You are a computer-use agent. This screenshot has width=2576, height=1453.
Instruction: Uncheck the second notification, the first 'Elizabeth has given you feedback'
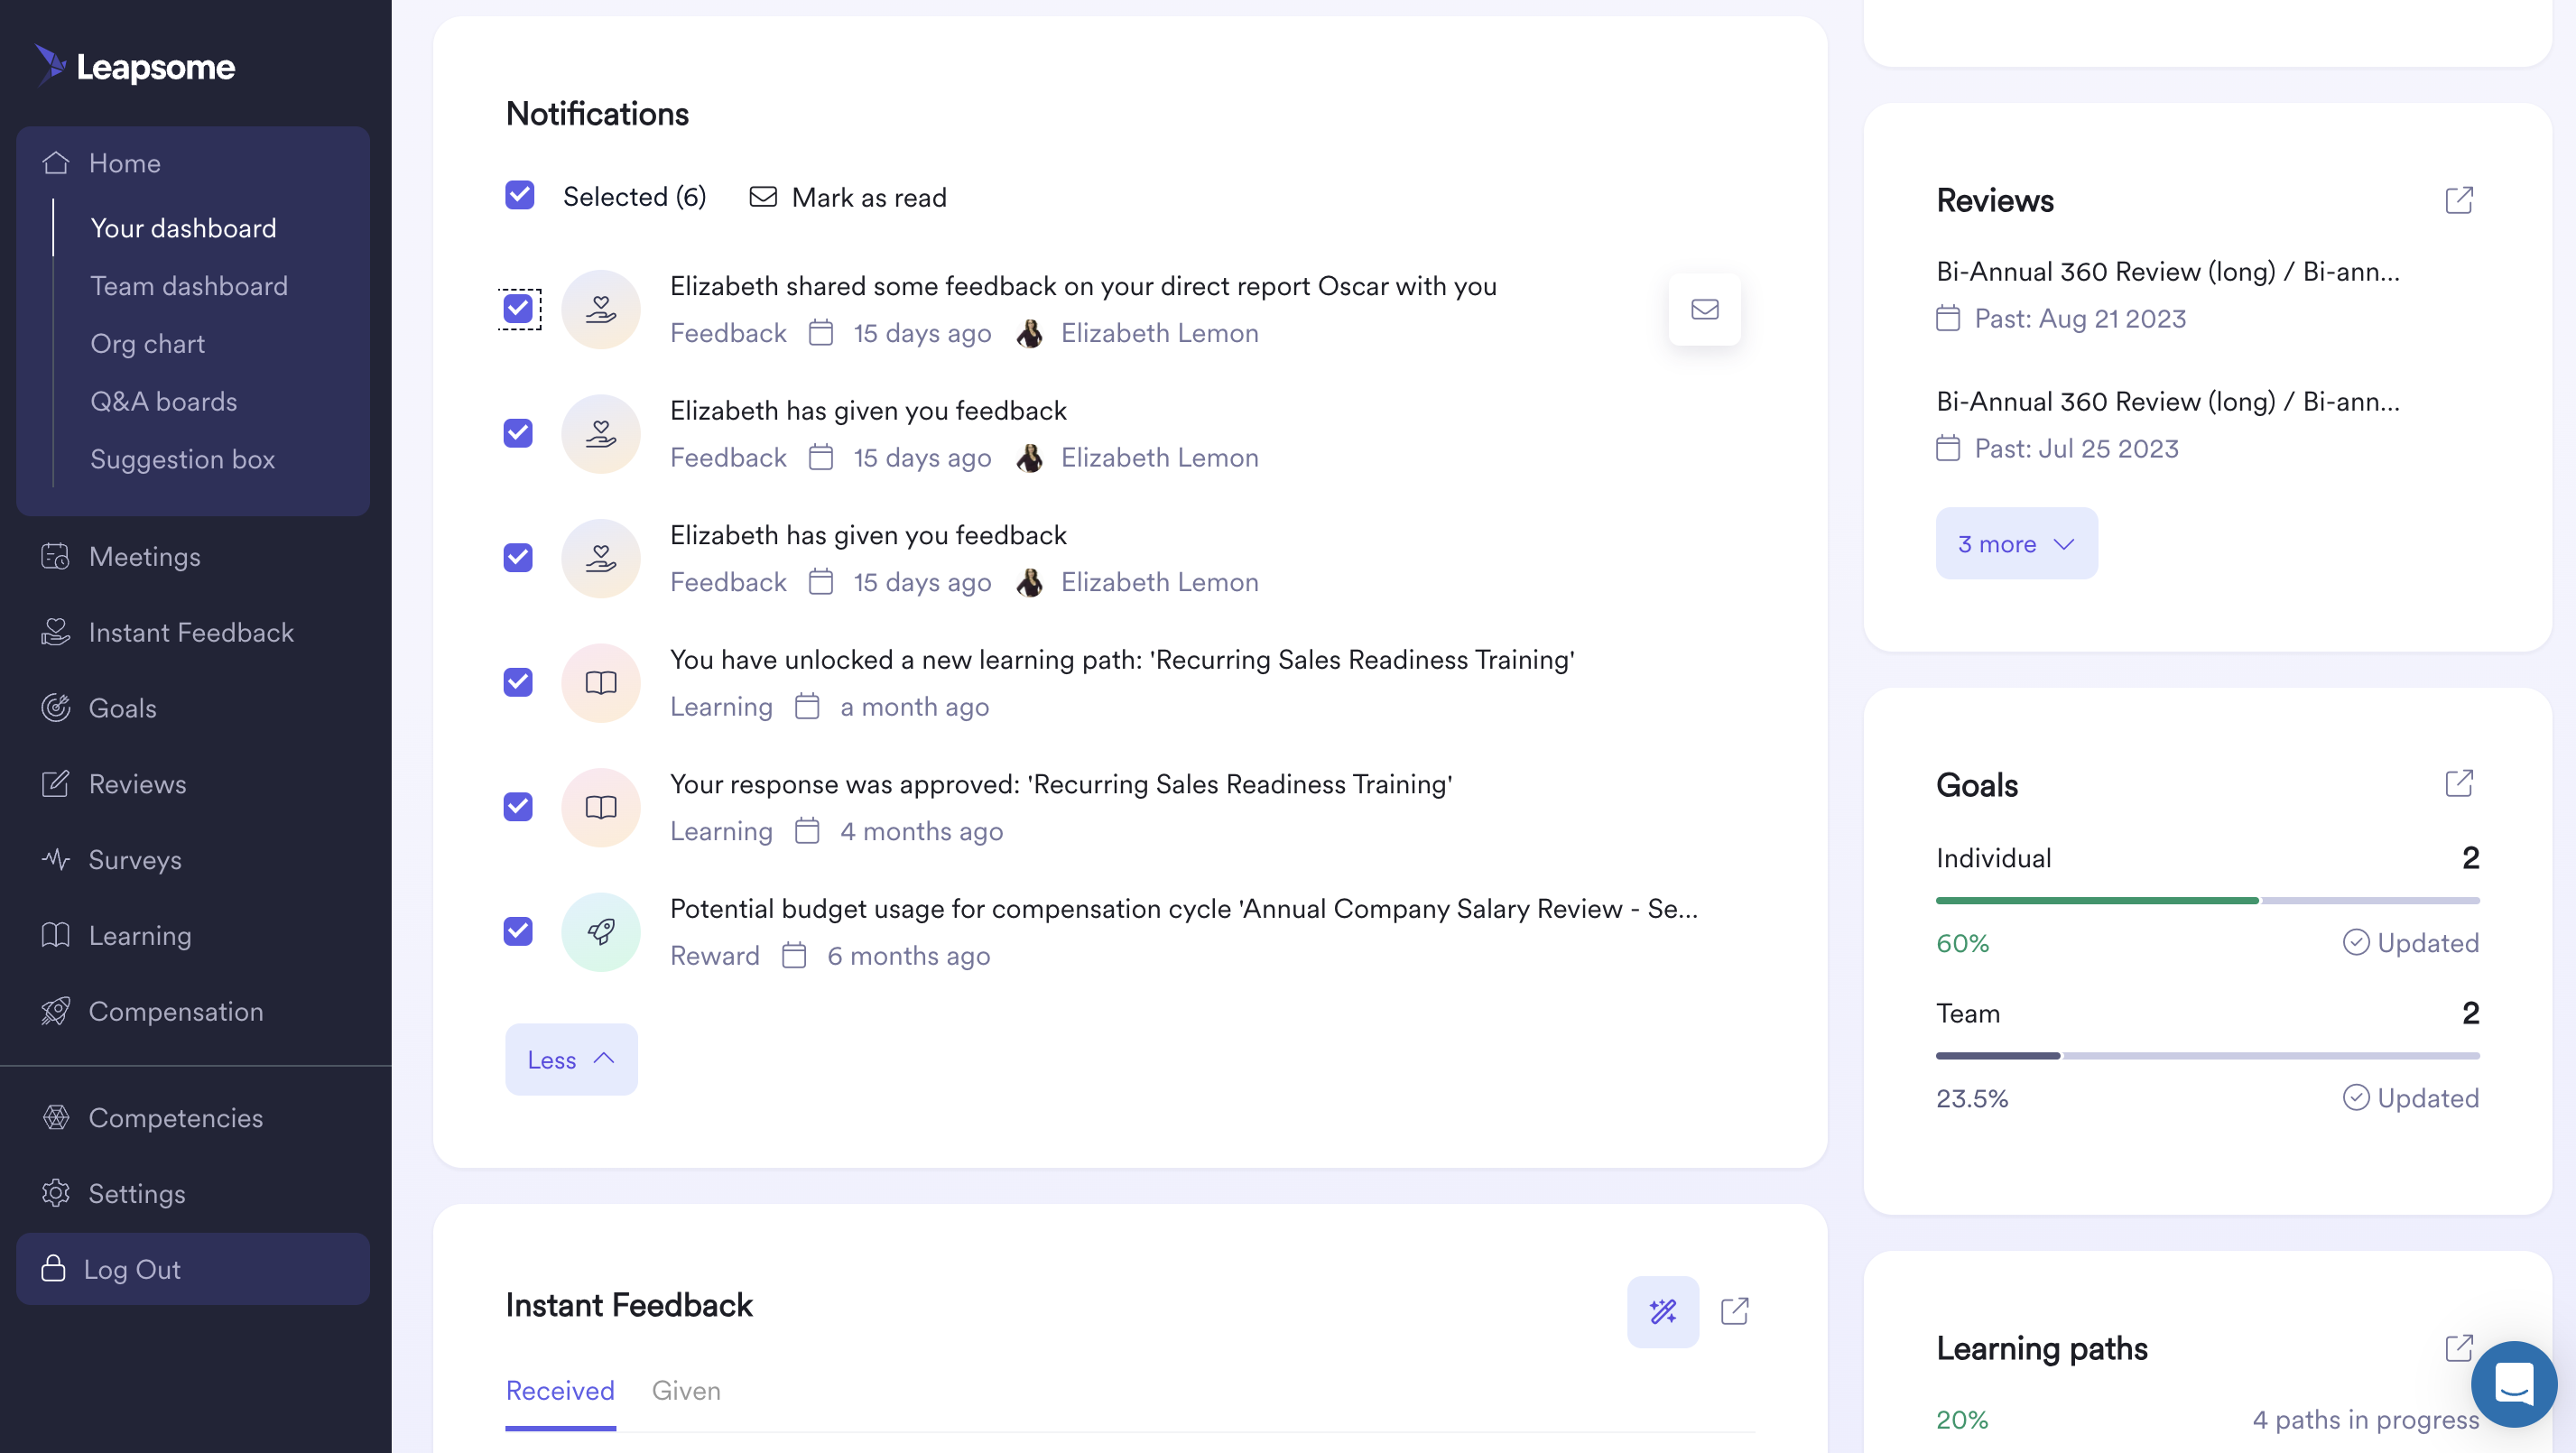point(518,433)
